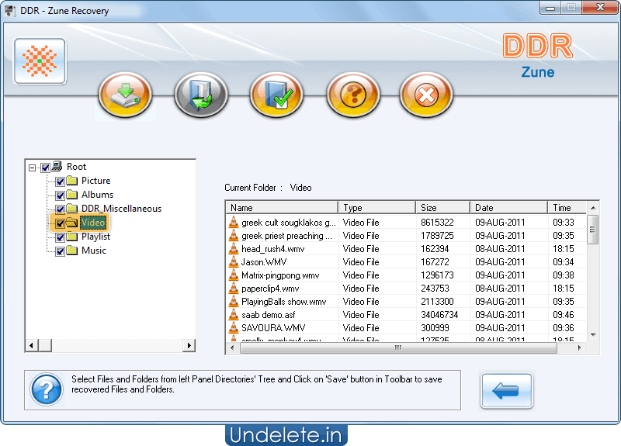Open Help using the orange question mark button

pyautogui.click(x=353, y=95)
